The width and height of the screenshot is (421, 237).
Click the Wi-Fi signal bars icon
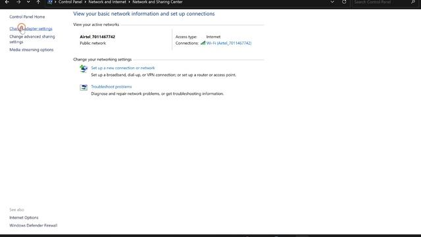[x=203, y=43]
